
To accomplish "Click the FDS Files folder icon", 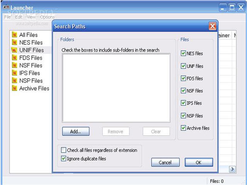I will 14,58.
